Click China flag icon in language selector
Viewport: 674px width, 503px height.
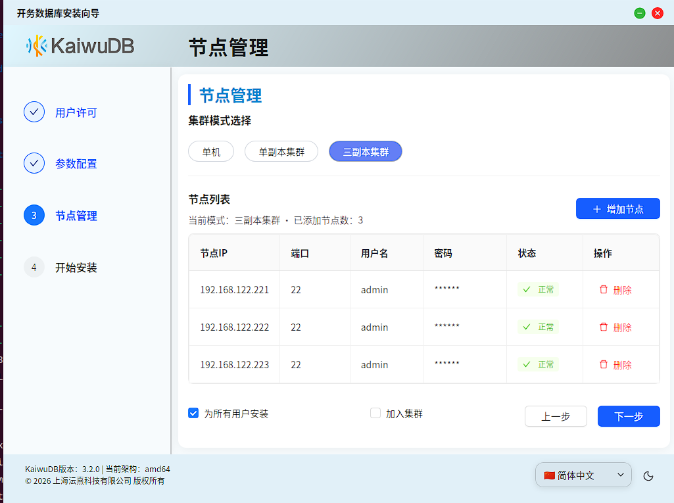[549, 475]
